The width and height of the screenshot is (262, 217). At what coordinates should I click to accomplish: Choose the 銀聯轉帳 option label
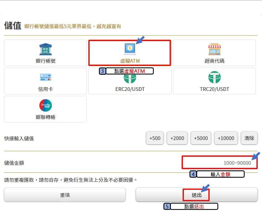click(x=46, y=117)
